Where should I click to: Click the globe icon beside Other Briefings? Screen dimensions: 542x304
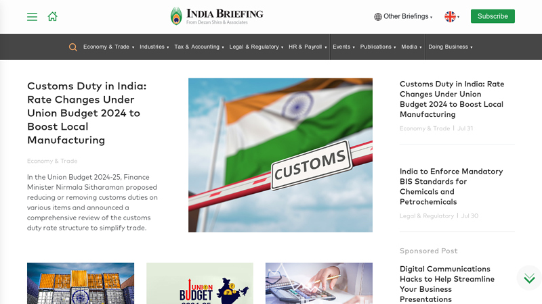coord(378,16)
